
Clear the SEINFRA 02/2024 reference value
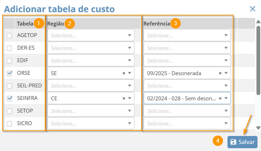[220, 99]
